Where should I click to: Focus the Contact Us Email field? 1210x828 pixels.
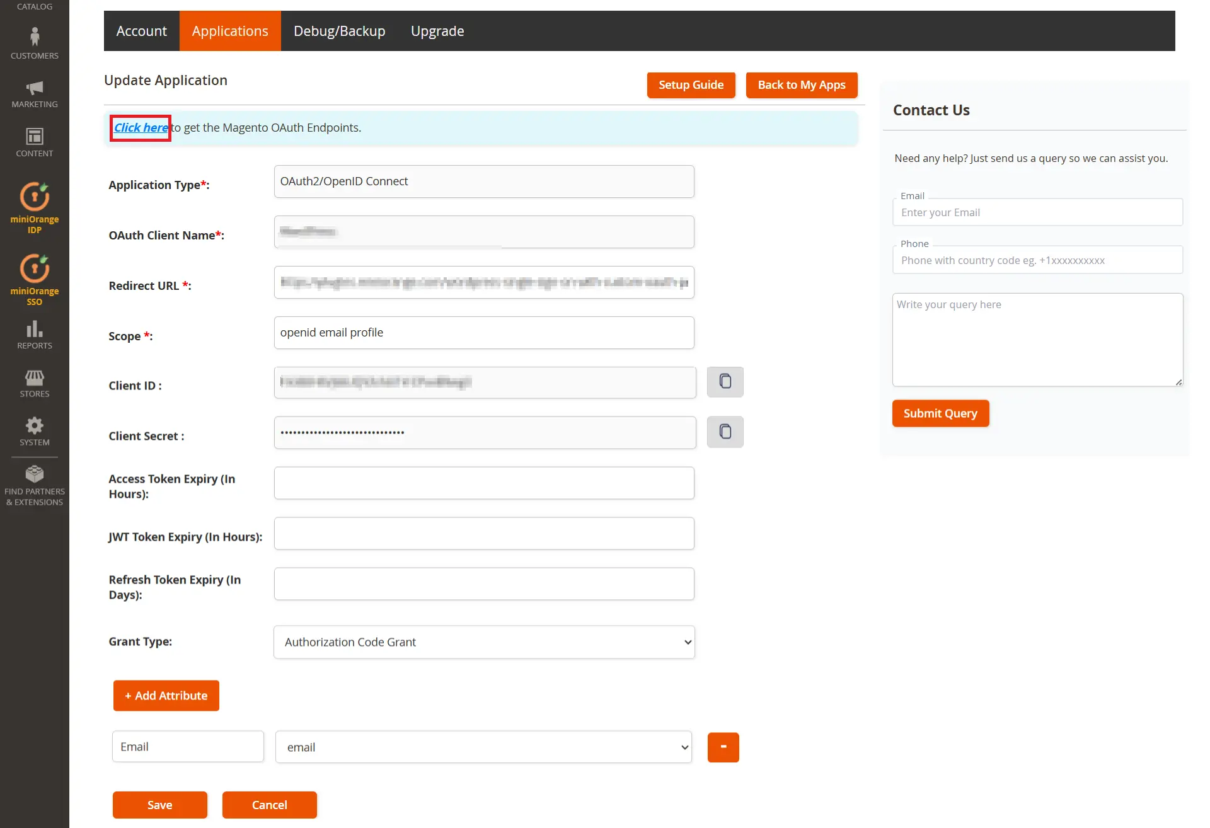click(x=1037, y=212)
